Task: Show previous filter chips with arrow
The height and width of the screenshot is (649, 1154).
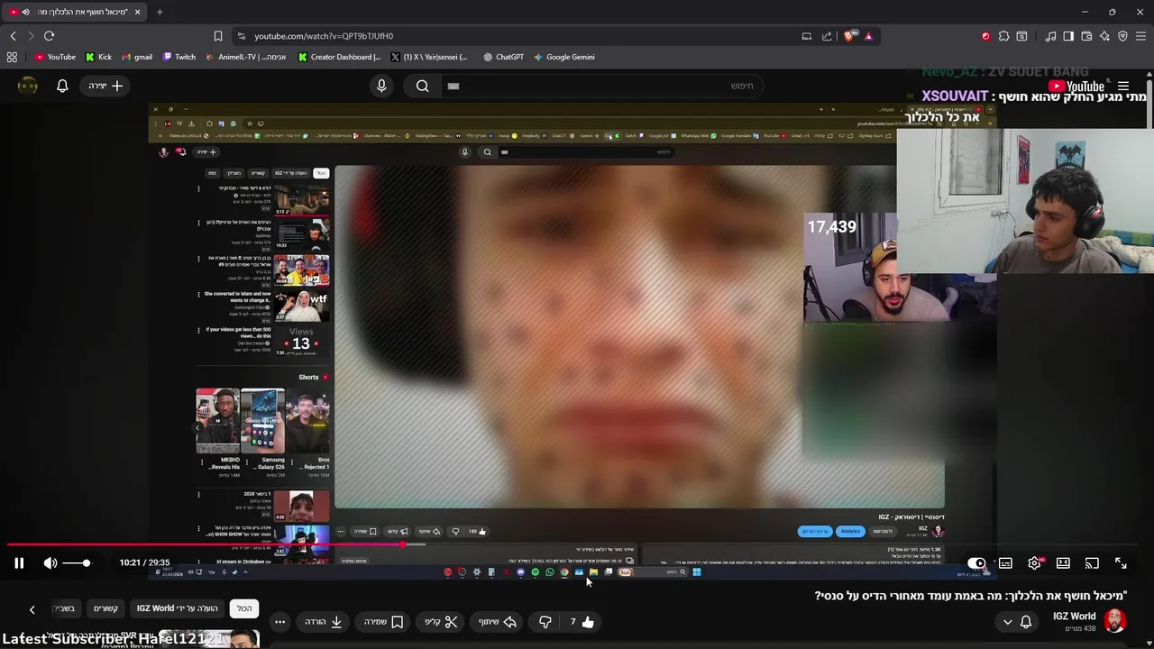Action: (32, 609)
